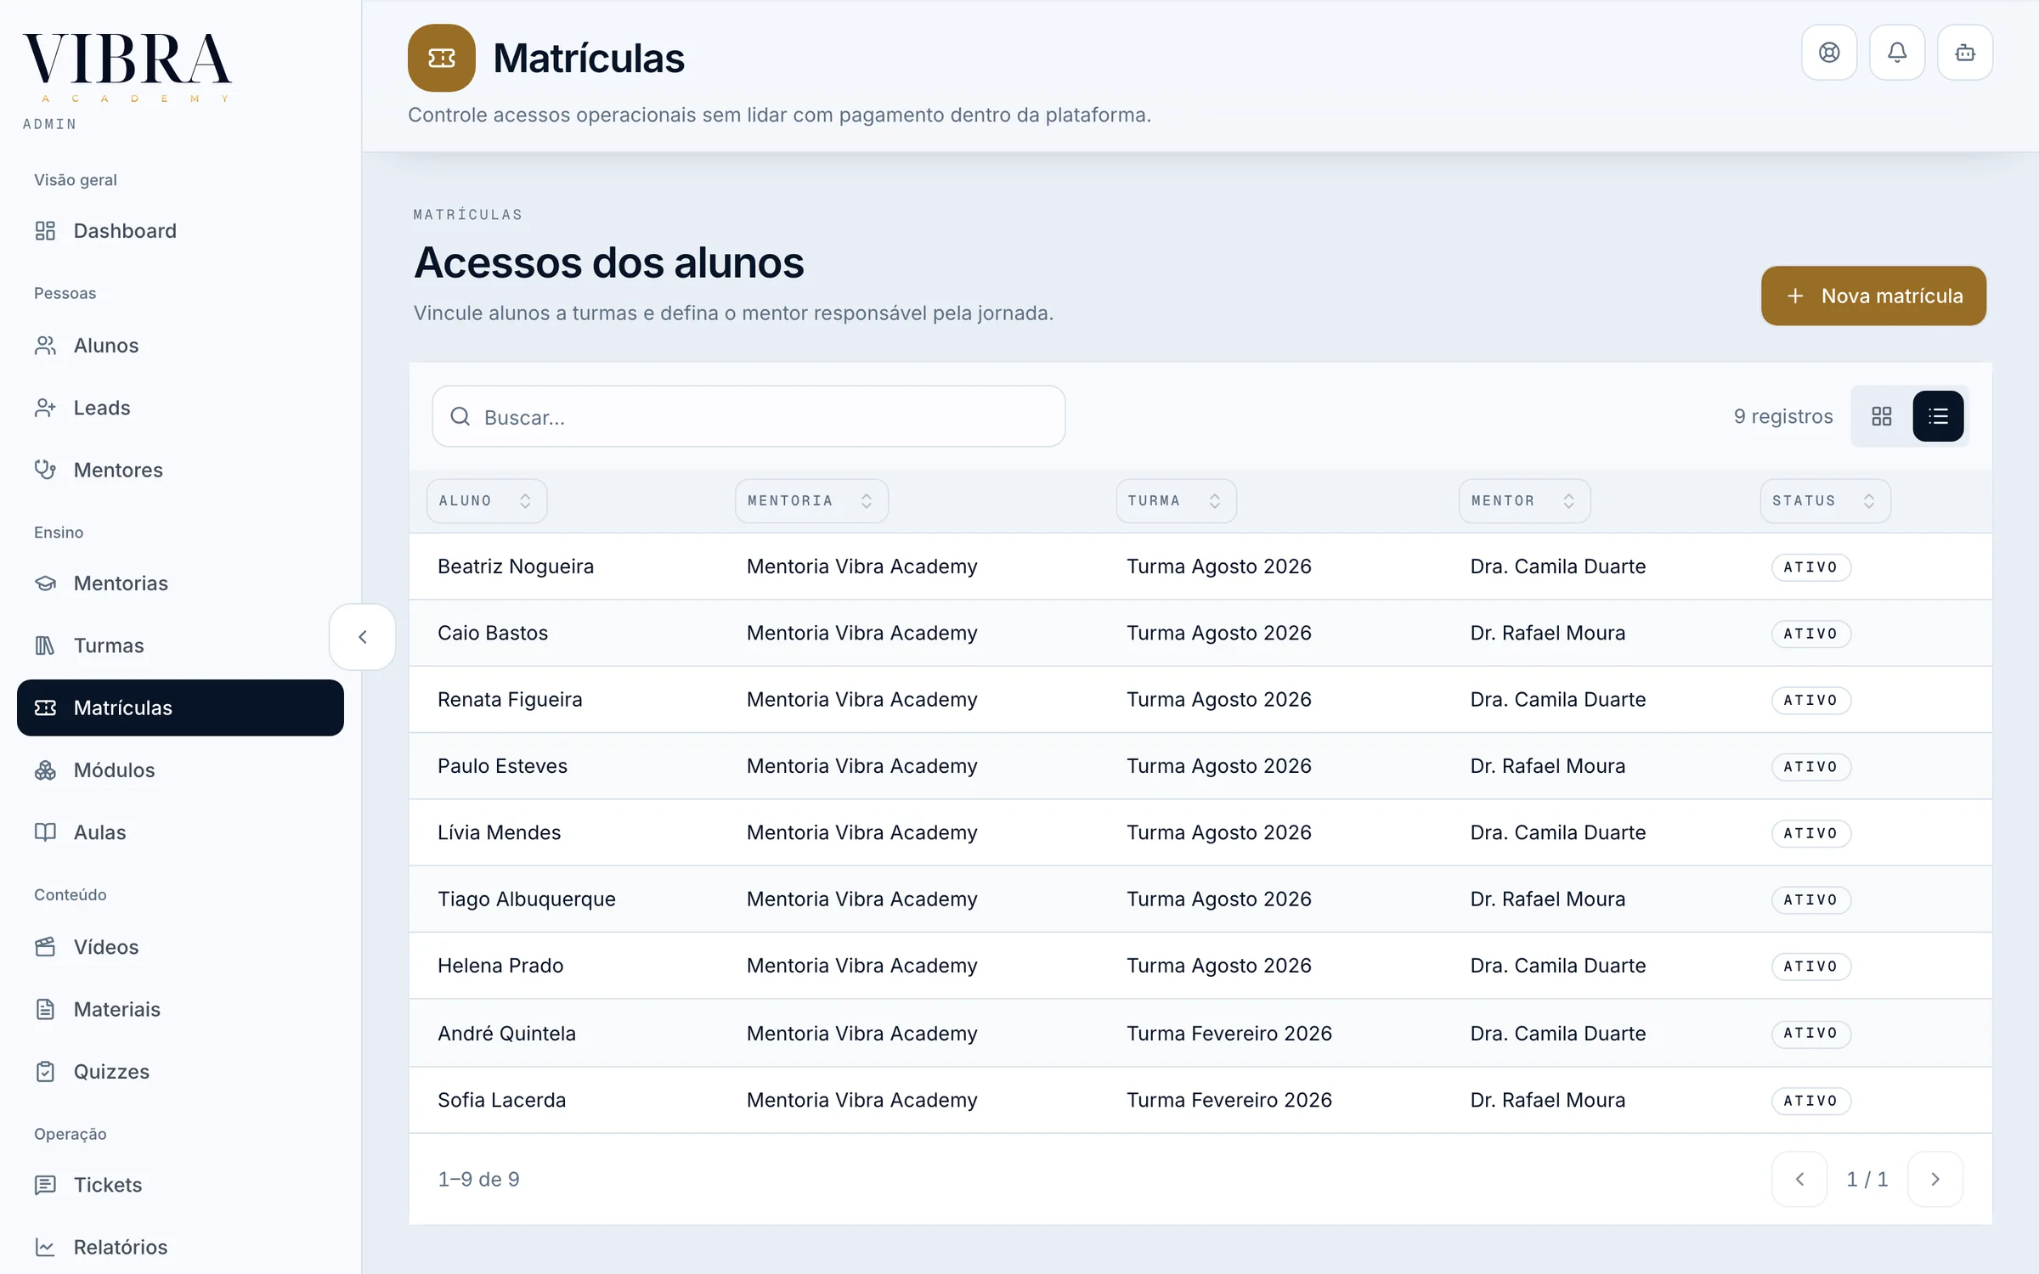This screenshot has width=2039, height=1274.
Task: Click the Matrículas ticket icon beside page title
Action: [x=442, y=58]
